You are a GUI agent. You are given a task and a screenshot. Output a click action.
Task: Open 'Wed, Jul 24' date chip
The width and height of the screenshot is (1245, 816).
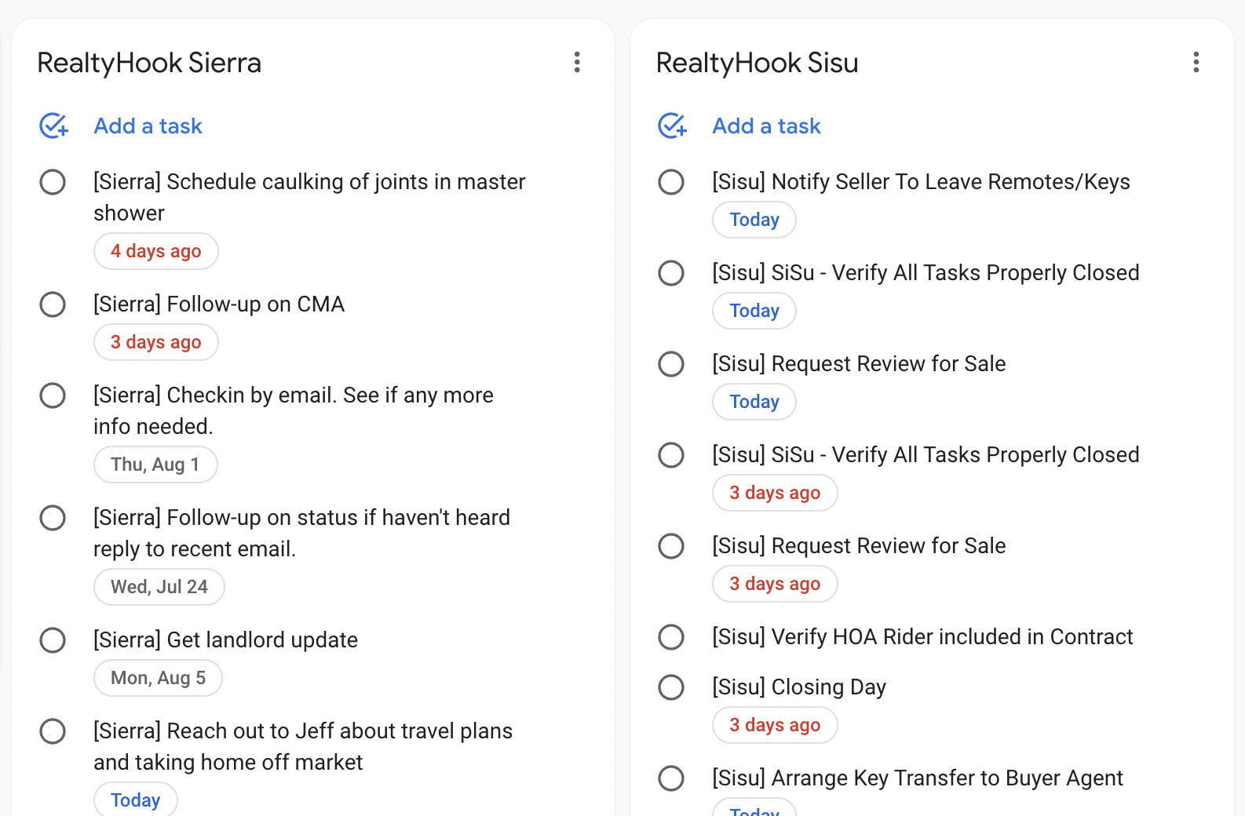point(159,587)
